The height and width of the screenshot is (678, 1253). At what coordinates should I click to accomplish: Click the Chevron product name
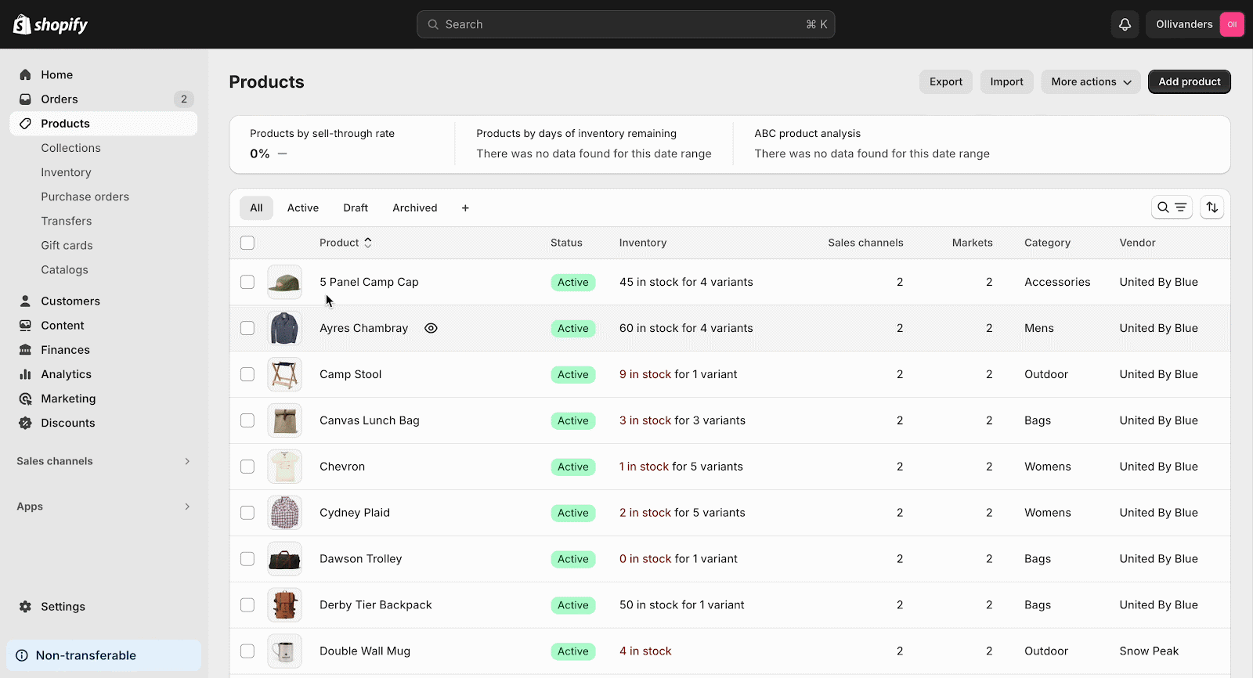[342, 467]
